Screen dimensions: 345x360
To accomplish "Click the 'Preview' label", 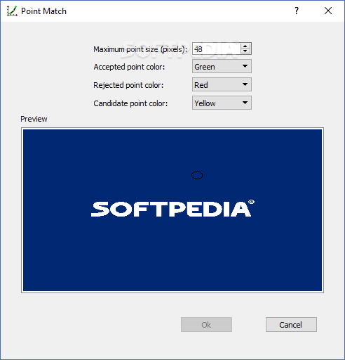I will coord(34,119).
